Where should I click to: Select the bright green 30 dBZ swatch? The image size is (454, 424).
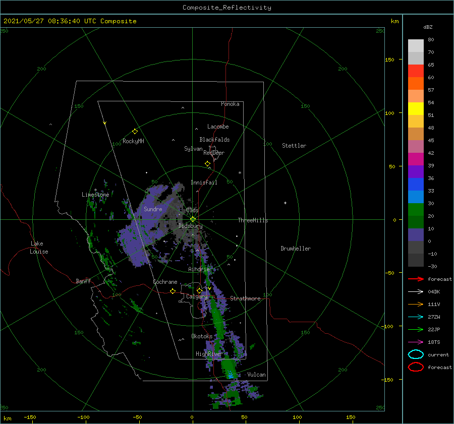[x=416, y=209]
